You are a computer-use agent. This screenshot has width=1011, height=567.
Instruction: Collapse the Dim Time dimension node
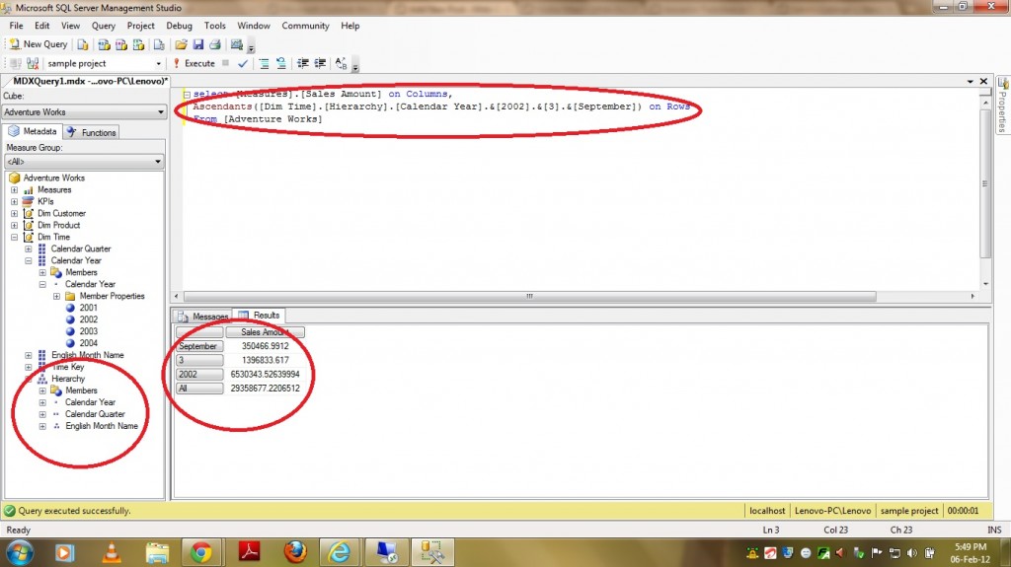click(15, 237)
